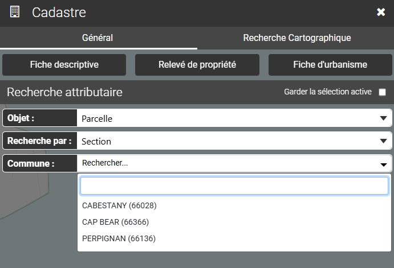Choose CAP BEAR (66366) commune
This screenshot has width=394, height=268.
[x=116, y=222]
